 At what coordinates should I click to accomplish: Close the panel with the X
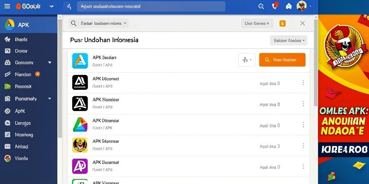click(303, 23)
